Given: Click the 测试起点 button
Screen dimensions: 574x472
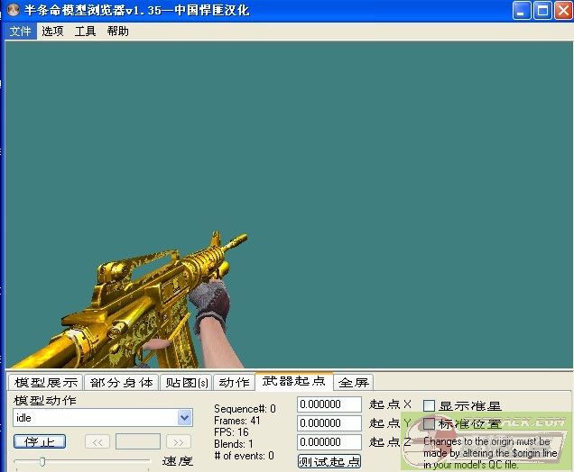Looking at the screenshot, I should pyautogui.click(x=329, y=461).
